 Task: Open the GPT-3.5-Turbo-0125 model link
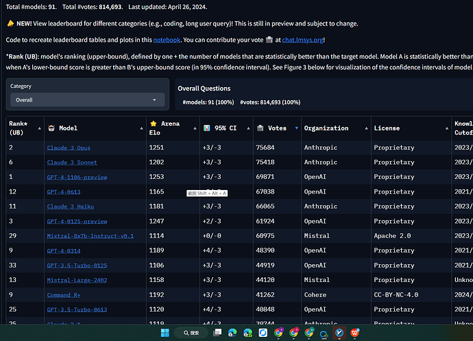tap(77, 266)
